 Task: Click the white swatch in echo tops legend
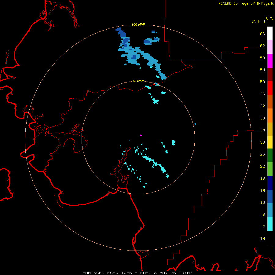270,34
